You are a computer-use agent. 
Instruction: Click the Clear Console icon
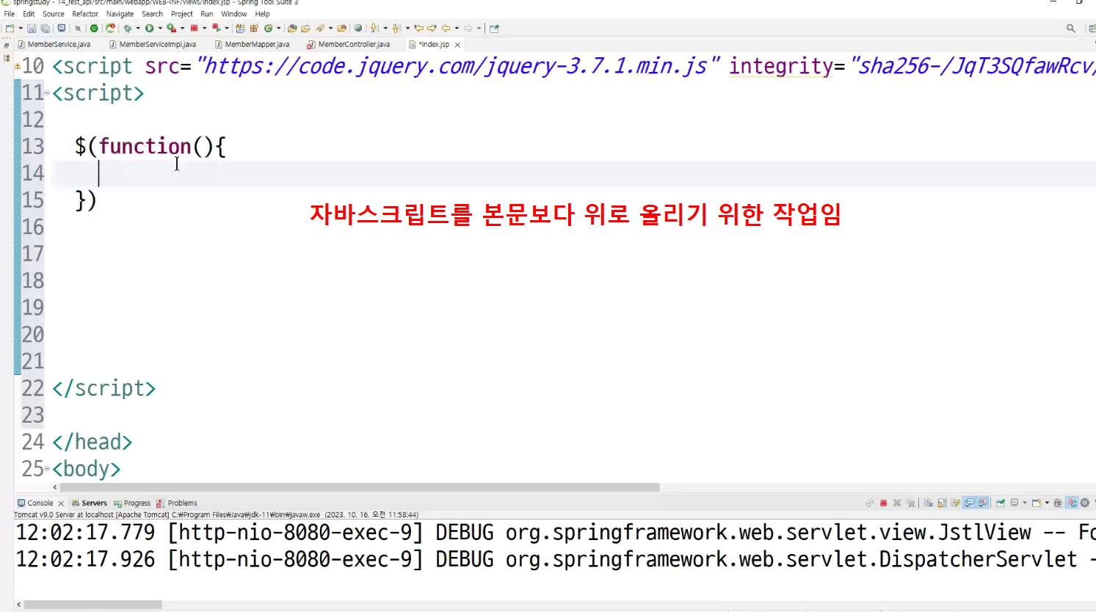tap(929, 503)
